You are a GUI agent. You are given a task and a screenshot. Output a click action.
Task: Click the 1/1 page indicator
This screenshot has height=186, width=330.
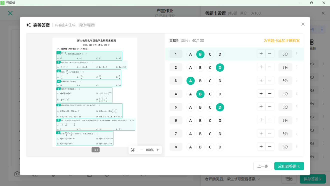pos(95,150)
